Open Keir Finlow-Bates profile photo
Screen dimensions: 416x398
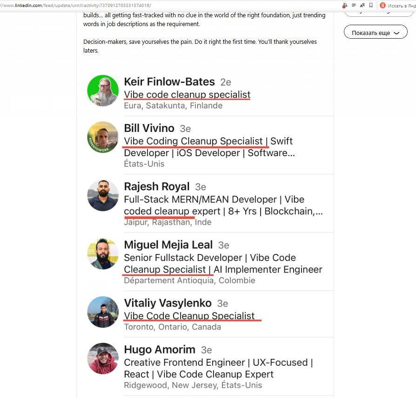(x=103, y=90)
